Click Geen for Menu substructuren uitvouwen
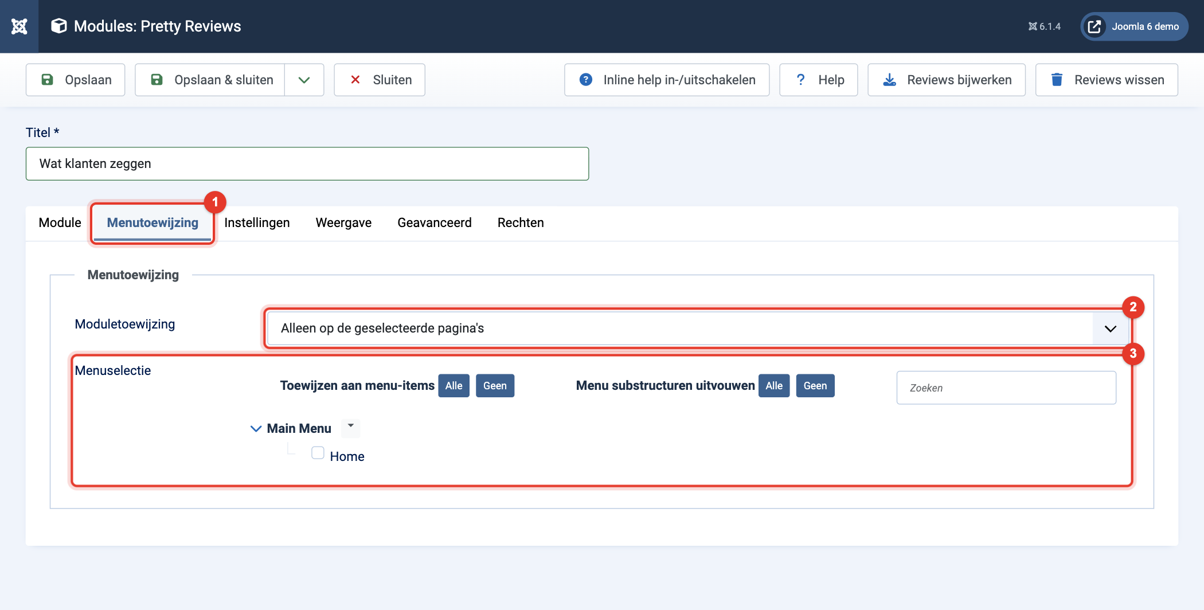Viewport: 1204px width, 610px height. pos(815,386)
